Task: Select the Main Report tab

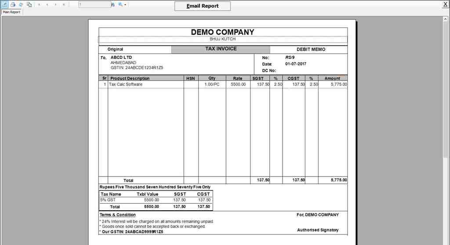Action: (x=11, y=12)
